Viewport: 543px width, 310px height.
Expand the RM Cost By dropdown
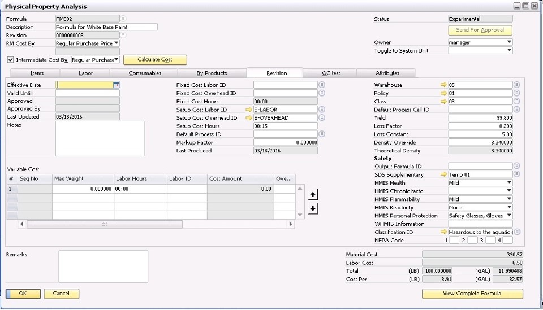[116, 43]
